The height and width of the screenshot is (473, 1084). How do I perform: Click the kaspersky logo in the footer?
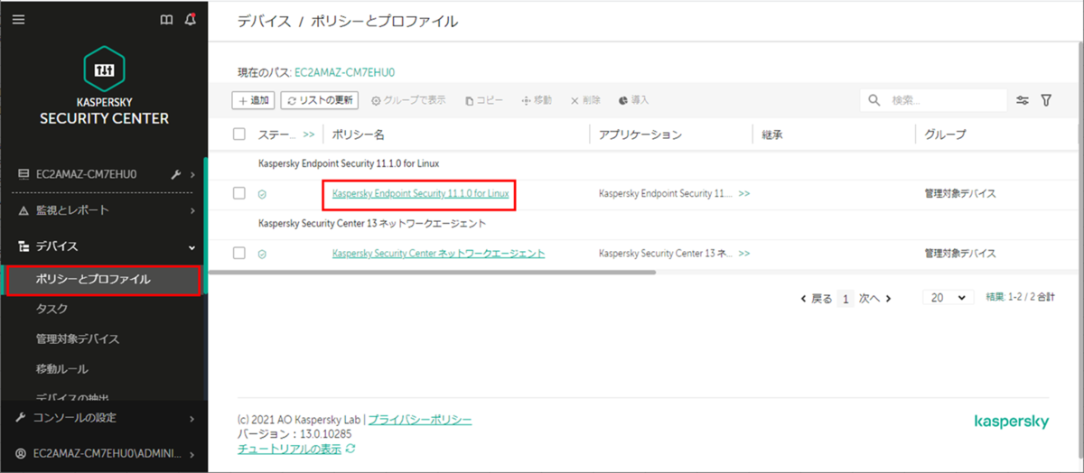[1012, 422]
